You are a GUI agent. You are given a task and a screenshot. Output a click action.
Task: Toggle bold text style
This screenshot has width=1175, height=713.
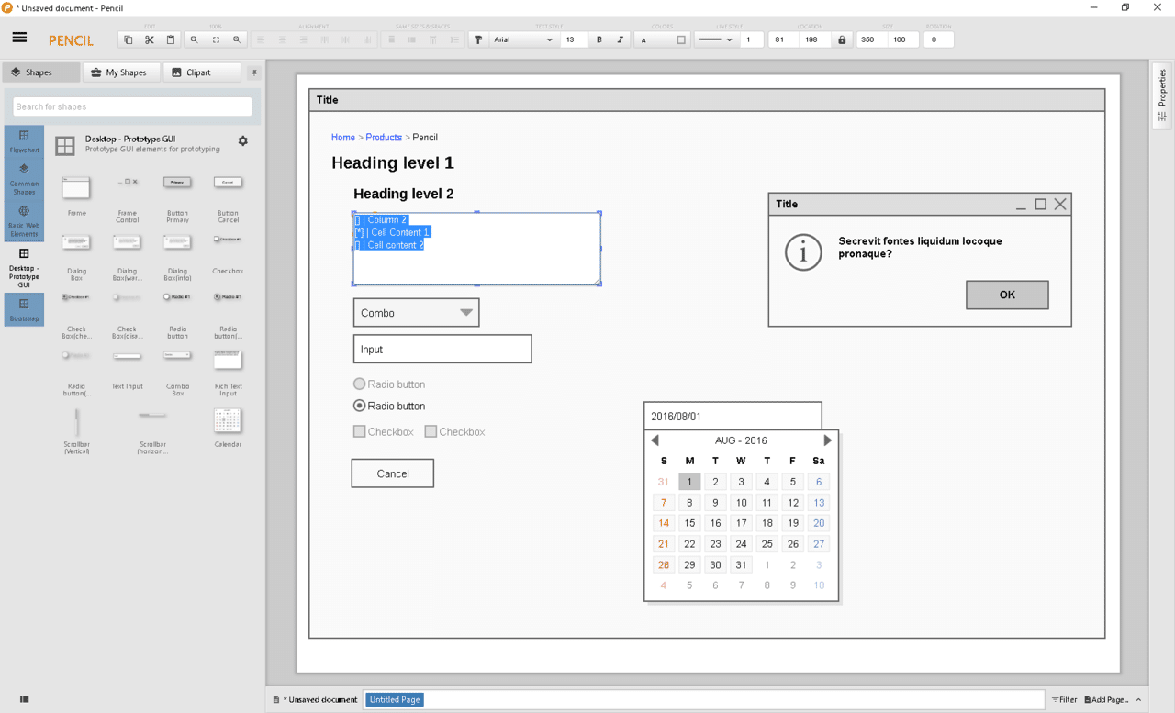pyautogui.click(x=599, y=39)
